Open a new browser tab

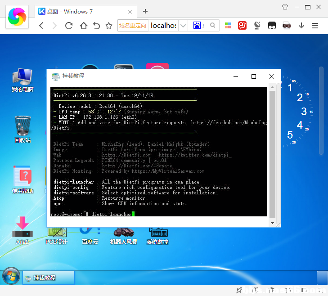coord(145,11)
